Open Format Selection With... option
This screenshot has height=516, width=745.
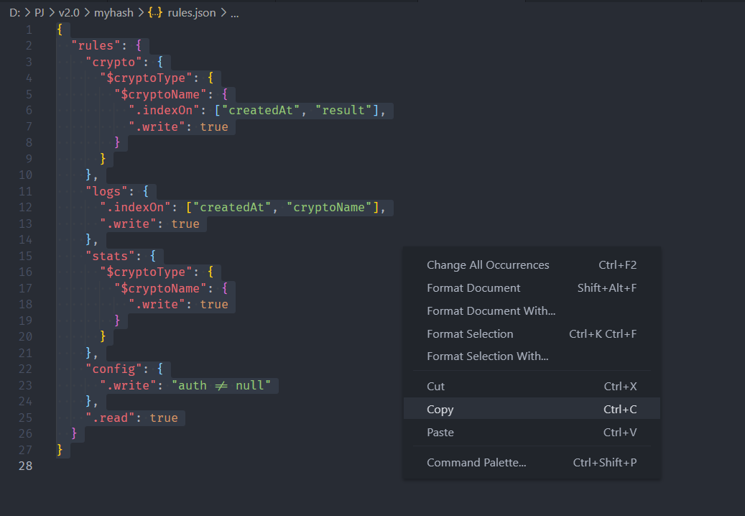(487, 356)
